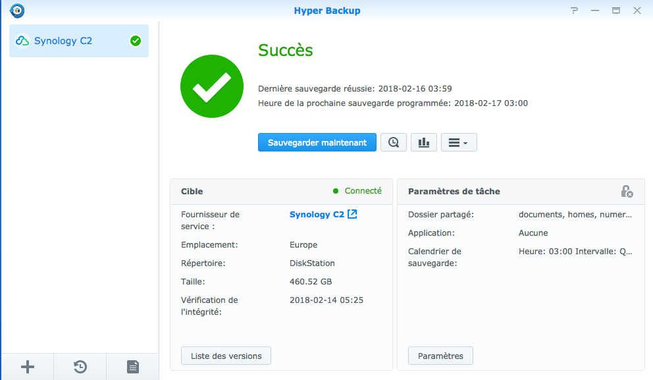Click shared folders value documents, homes, numer...
The height and width of the screenshot is (380, 653).
[575, 215]
